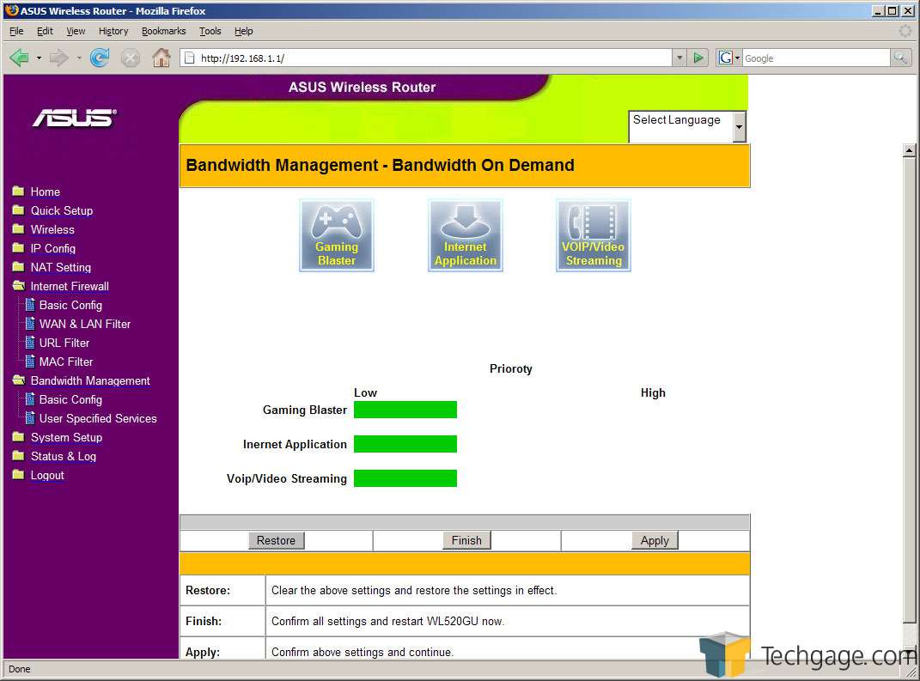Open the IP Config link
Screen dimensions: 920x681
click(x=52, y=248)
